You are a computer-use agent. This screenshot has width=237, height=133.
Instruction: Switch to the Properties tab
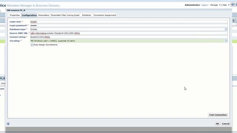pyautogui.click(x=15, y=15)
